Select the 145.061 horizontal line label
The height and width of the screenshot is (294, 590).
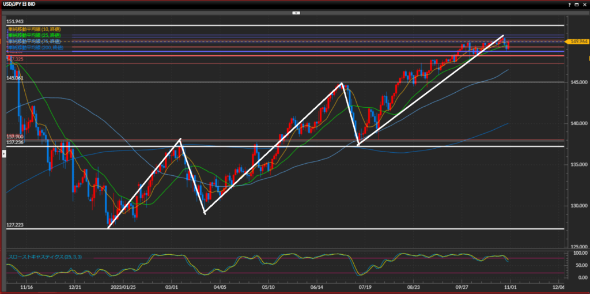coord(15,78)
